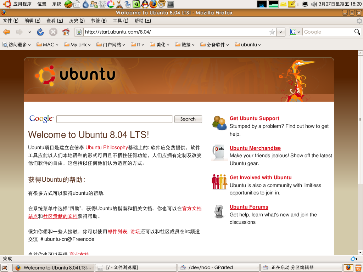Viewport: 363px width, 272px height.
Task: Open the My Link bookmarks folder
Action: [77, 45]
